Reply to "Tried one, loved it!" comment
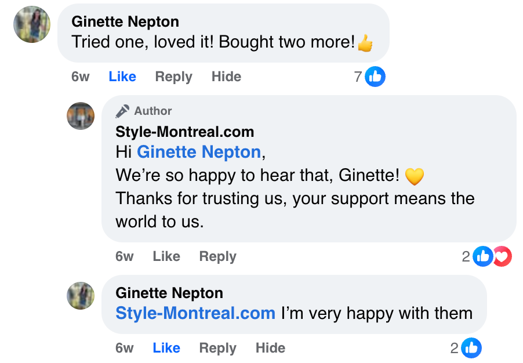The width and height of the screenshot is (523, 363). 173,77
